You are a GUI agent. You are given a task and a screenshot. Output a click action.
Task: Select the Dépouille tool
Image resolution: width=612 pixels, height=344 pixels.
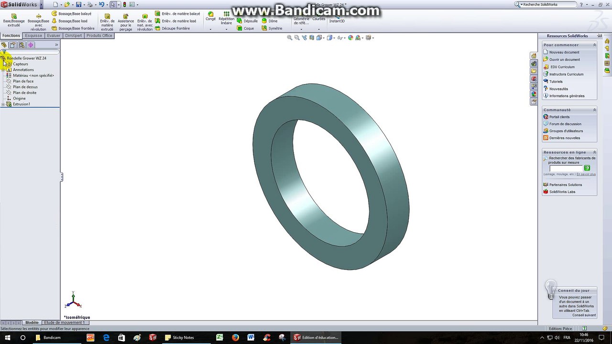click(247, 21)
